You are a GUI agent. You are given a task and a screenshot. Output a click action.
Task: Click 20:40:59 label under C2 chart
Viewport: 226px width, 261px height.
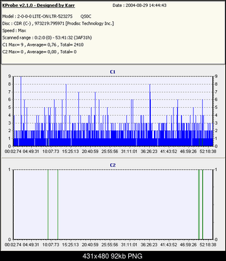coord(90,245)
